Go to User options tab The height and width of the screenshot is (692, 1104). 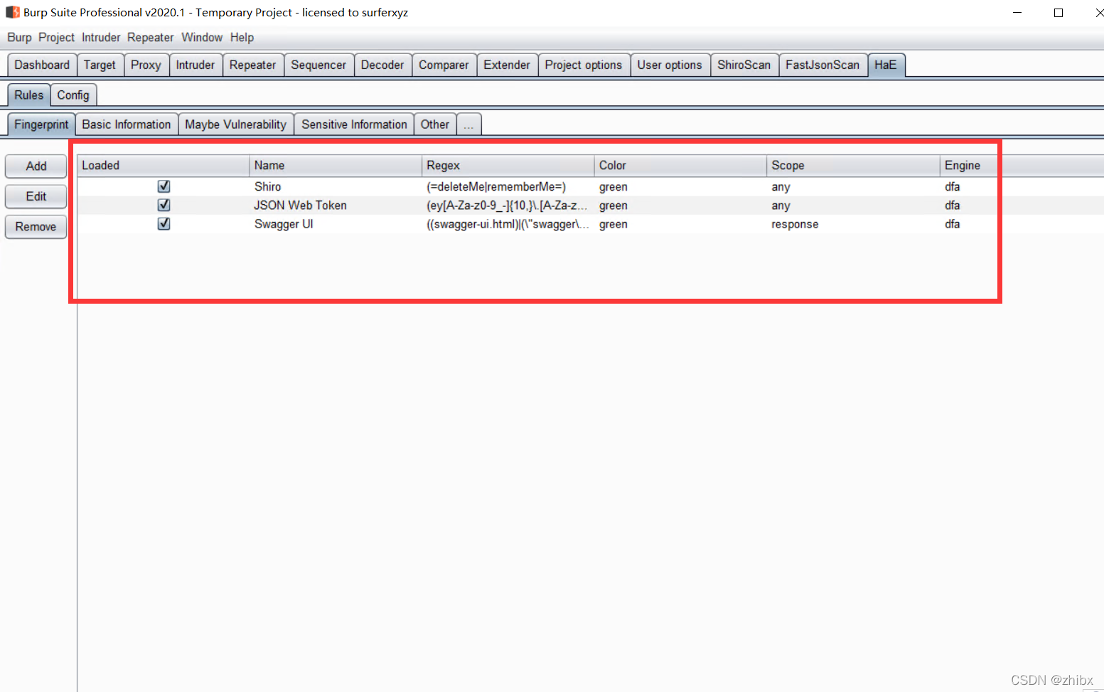[670, 65]
